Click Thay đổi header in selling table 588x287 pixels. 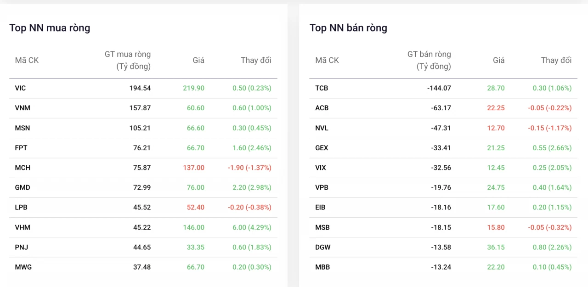pyautogui.click(x=556, y=60)
